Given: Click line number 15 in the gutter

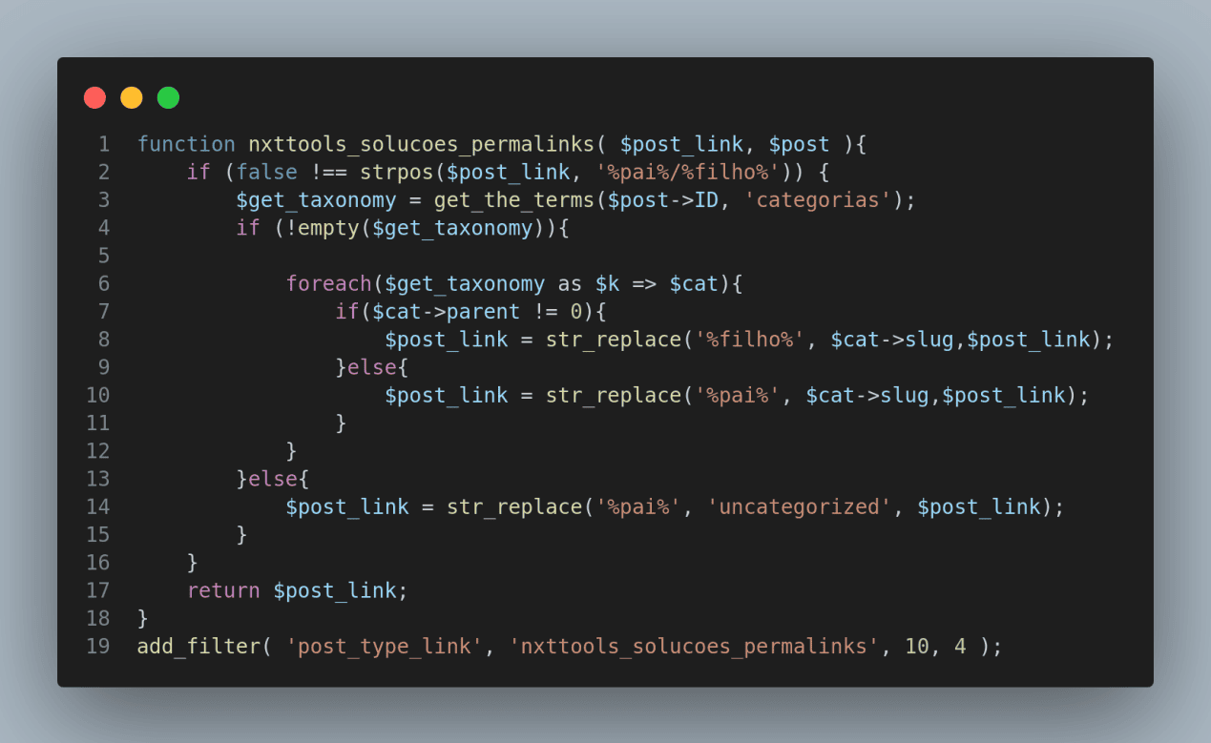Looking at the screenshot, I should [x=97, y=534].
